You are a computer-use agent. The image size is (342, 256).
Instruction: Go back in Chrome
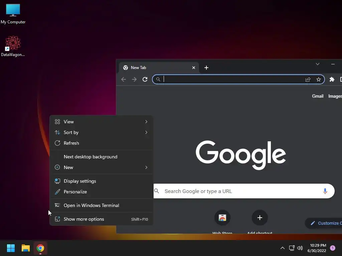pos(124,79)
